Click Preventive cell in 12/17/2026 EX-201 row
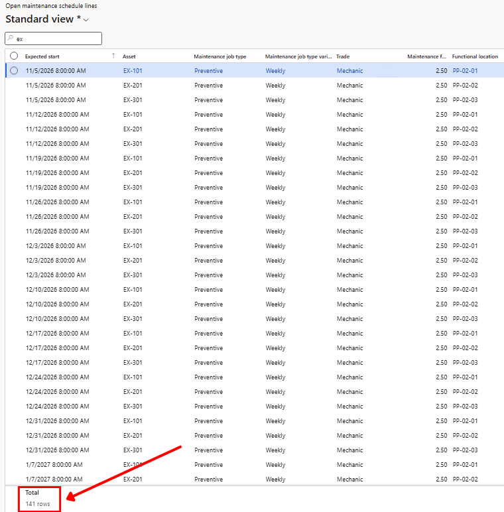 209,348
